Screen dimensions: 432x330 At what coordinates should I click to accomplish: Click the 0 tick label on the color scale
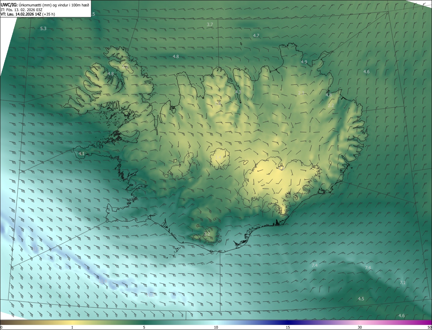click(x=1, y=327)
